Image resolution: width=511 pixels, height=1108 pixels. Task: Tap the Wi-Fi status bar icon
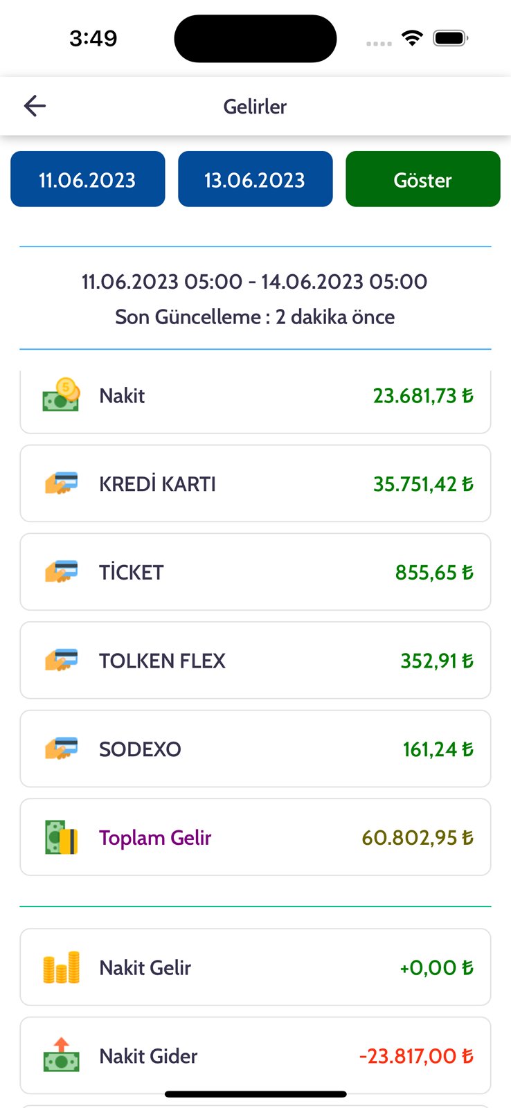[412, 38]
